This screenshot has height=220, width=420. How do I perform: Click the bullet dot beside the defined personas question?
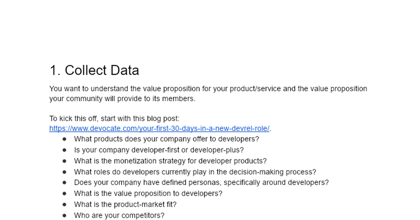tap(64, 182)
